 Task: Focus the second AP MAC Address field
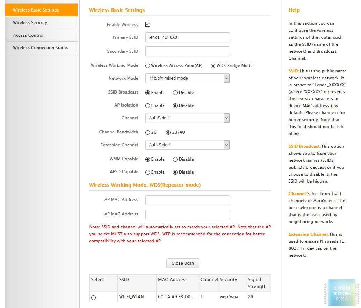[187, 214]
